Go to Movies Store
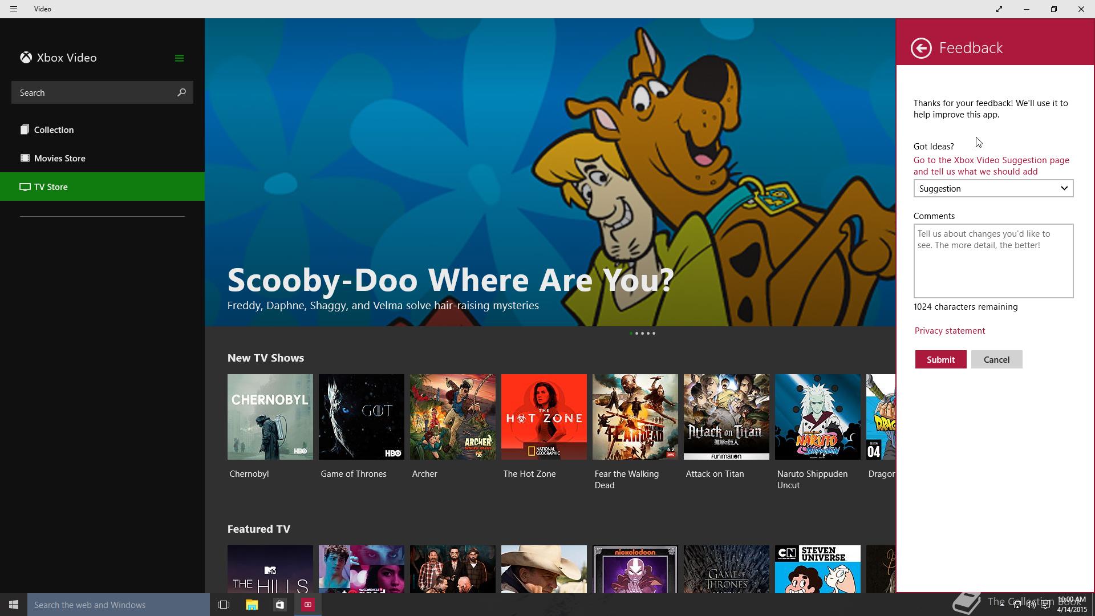The image size is (1095, 616). (102, 158)
